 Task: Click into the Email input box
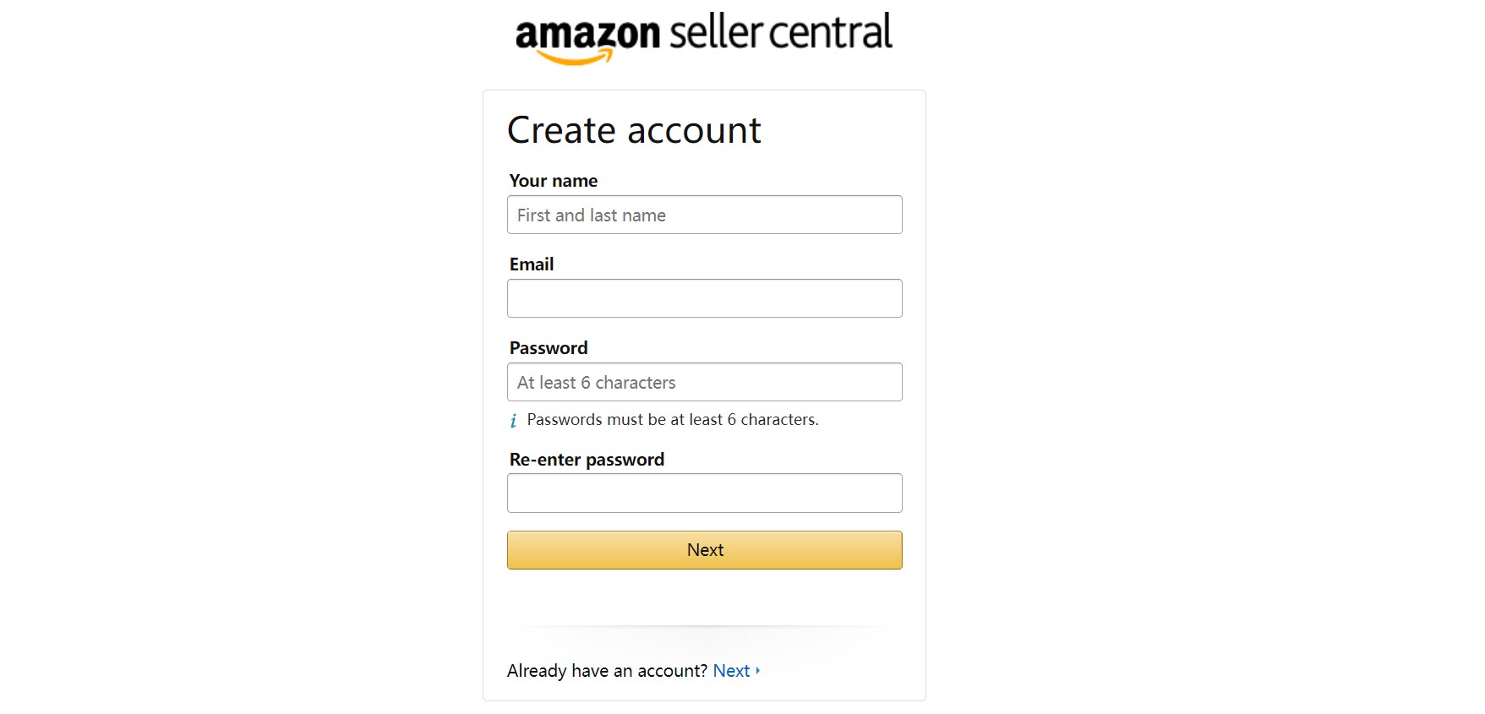tap(704, 299)
